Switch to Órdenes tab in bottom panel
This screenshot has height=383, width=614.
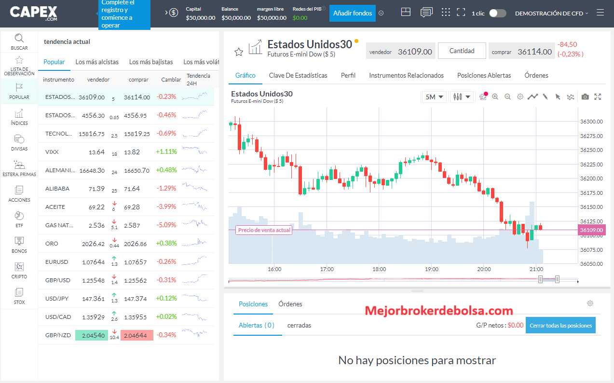(290, 304)
